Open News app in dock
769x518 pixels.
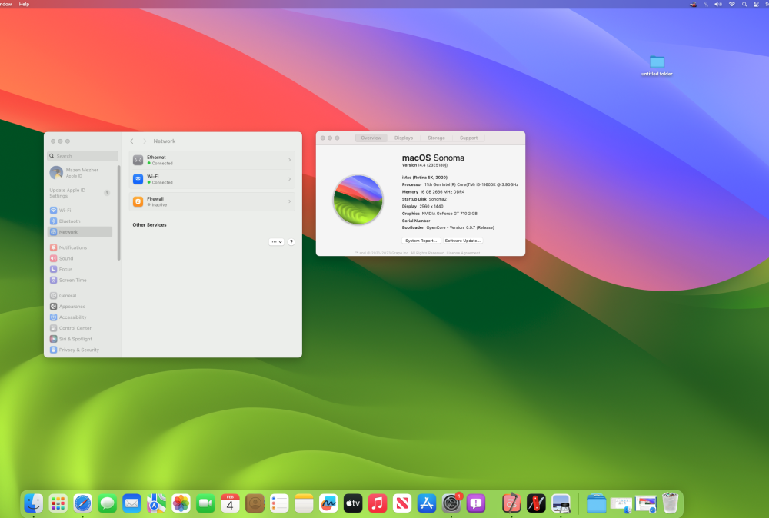pos(401,503)
